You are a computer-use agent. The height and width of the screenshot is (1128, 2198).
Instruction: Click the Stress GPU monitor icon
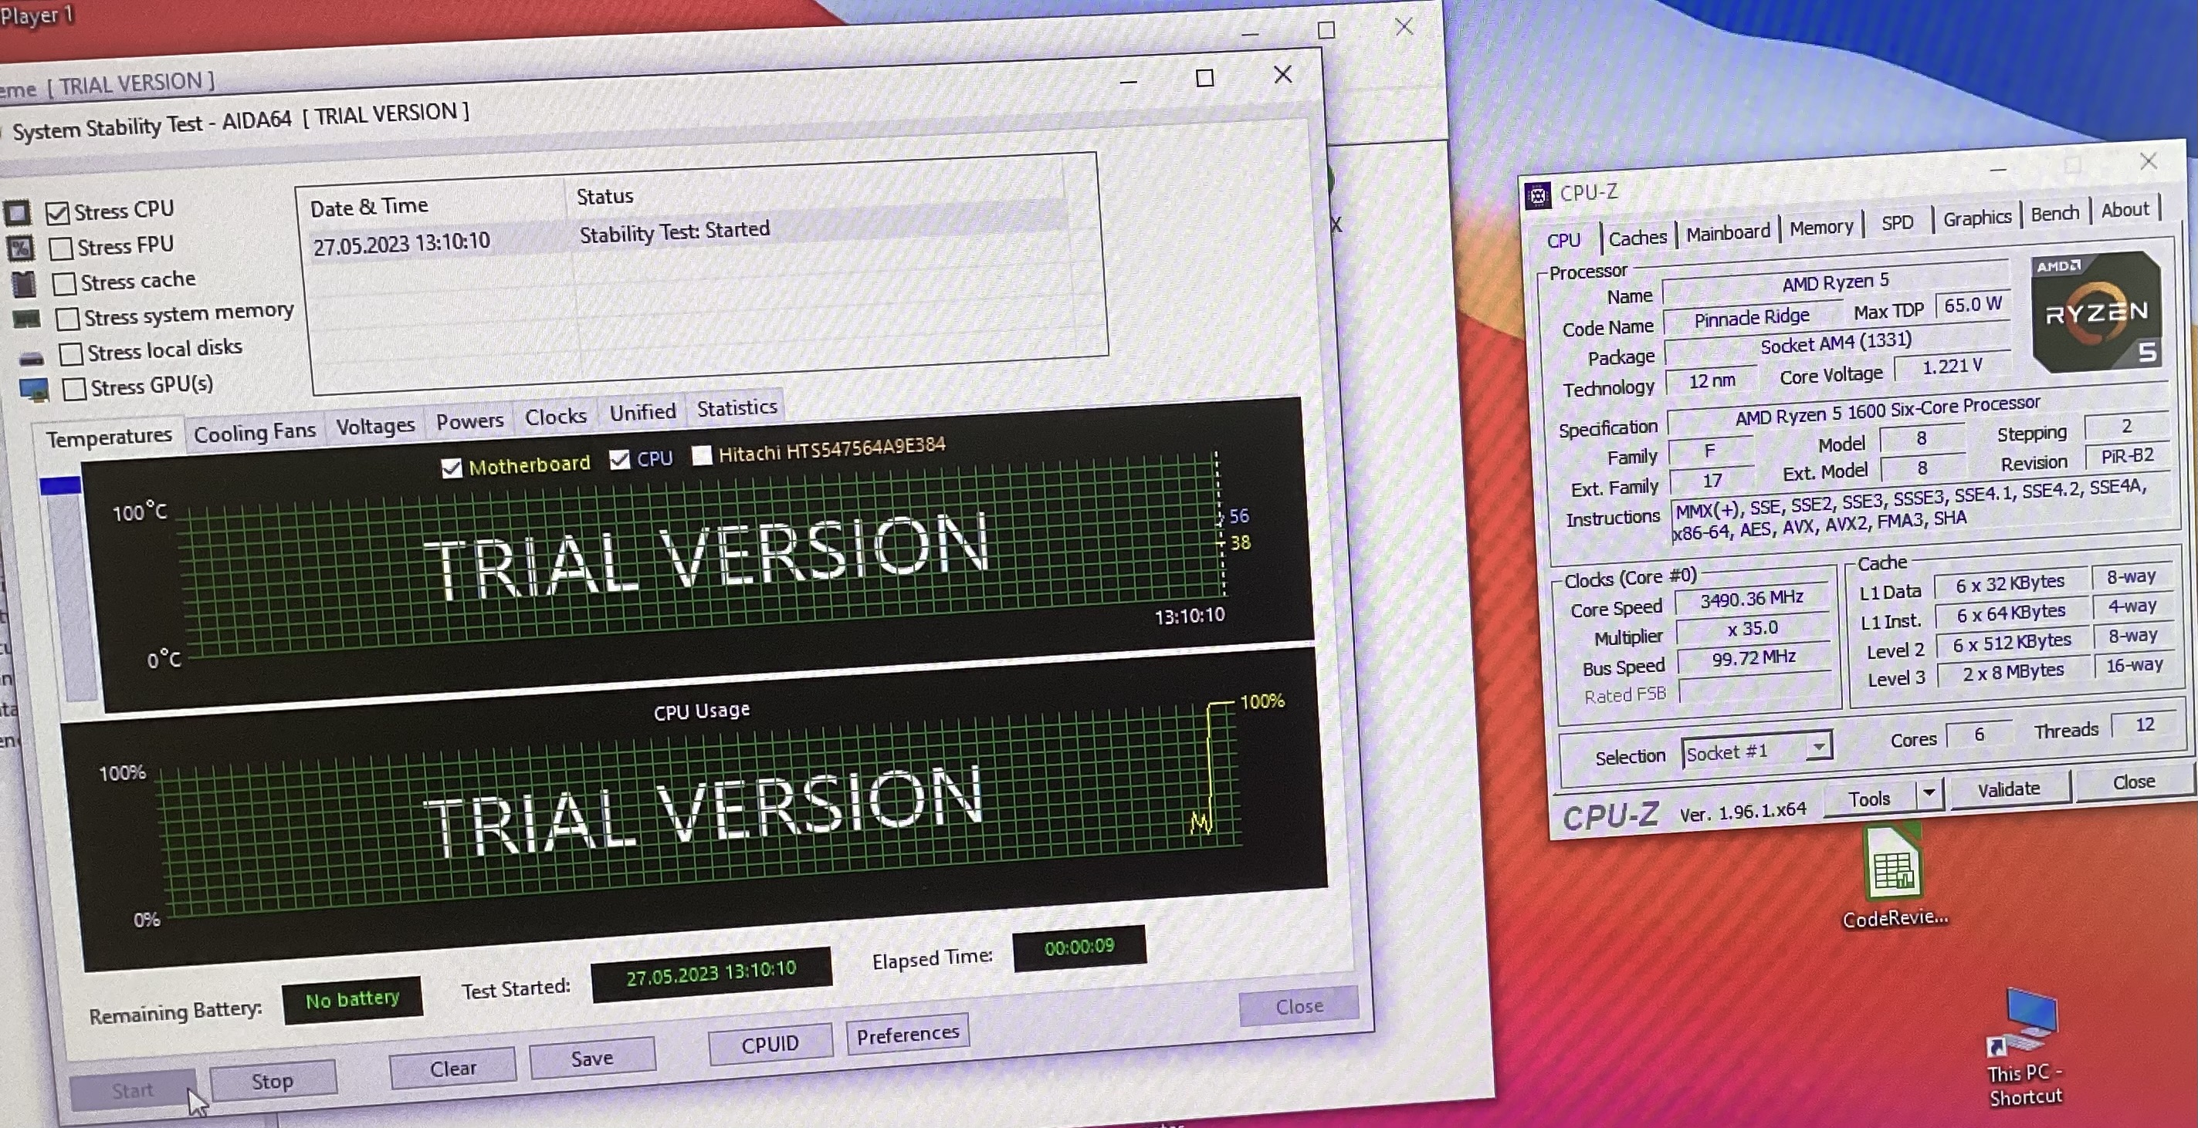pos(34,390)
